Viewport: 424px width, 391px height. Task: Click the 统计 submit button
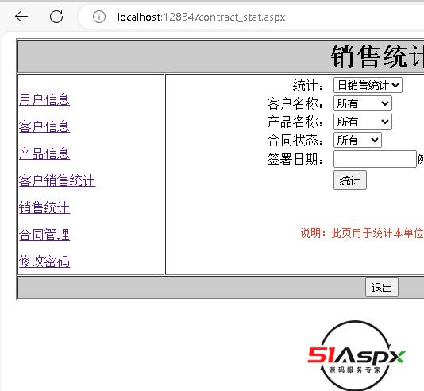coord(350,180)
